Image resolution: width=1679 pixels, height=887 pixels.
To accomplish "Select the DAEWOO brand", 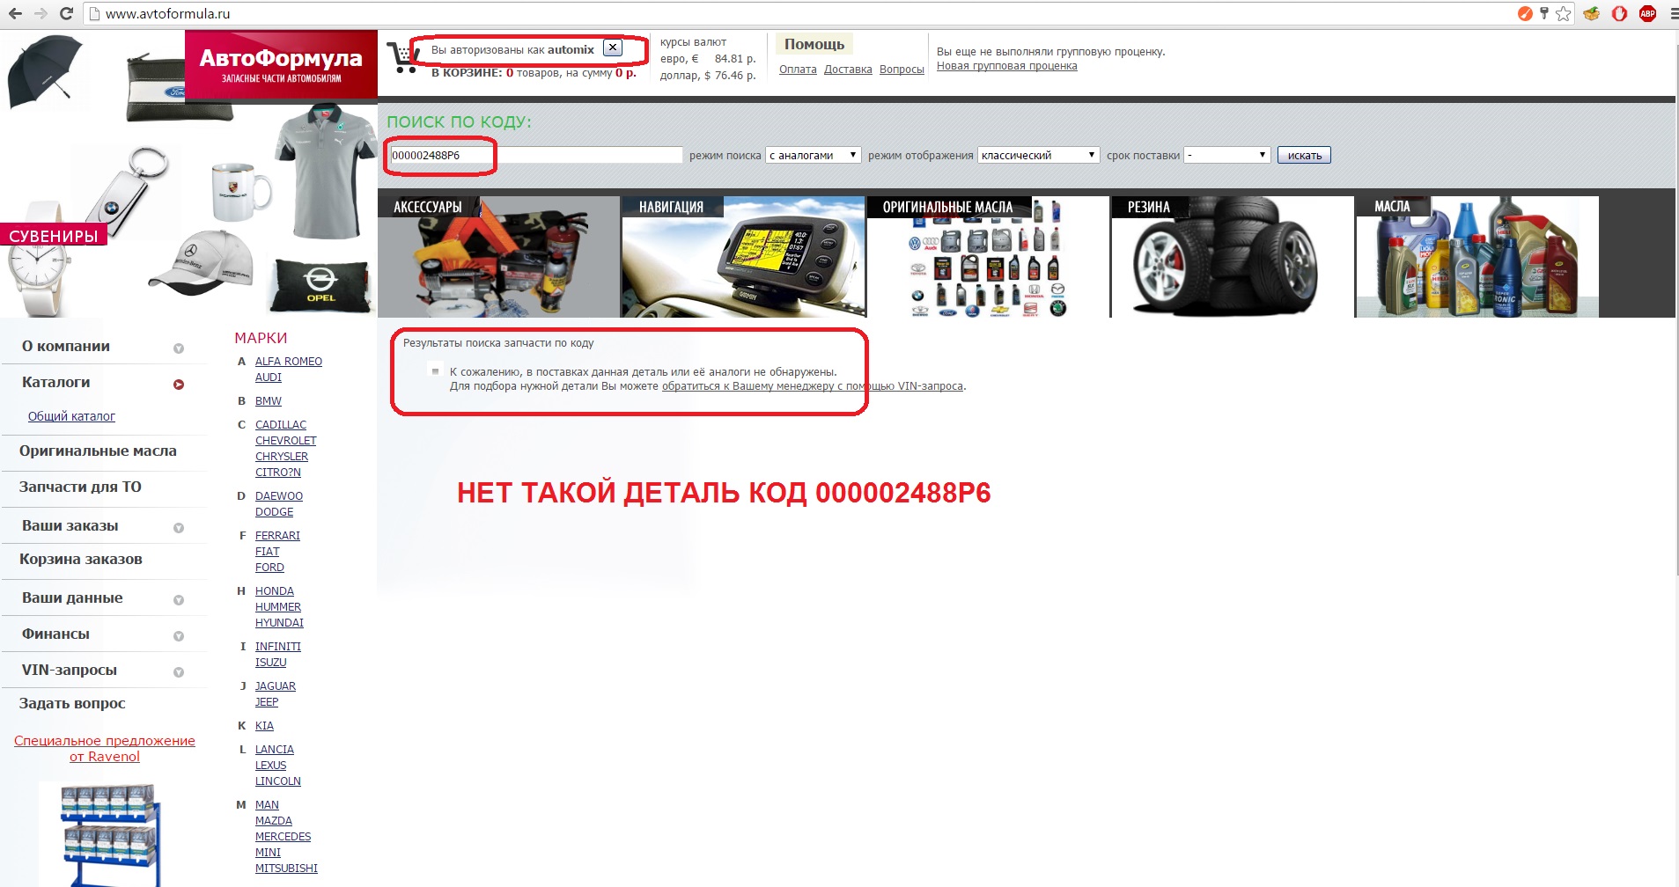I will 279,496.
